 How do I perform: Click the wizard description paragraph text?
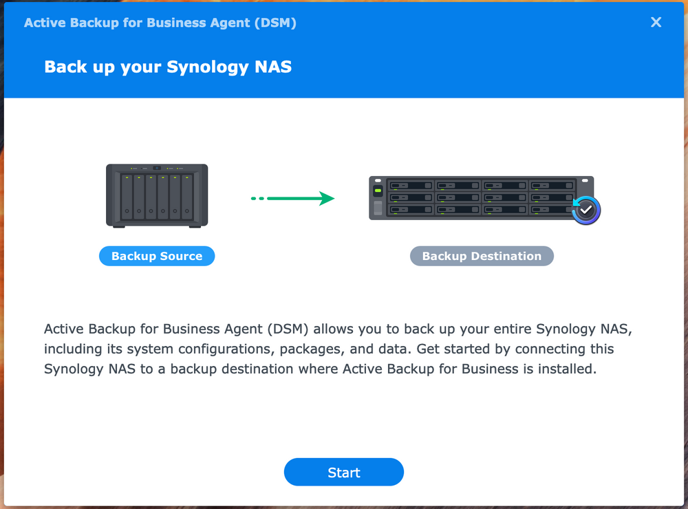pyautogui.click(x=328, y=349)
